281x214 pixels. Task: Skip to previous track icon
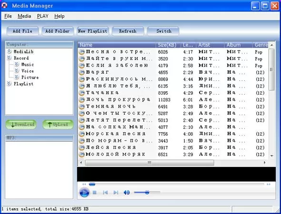click(x=105, y=193)
